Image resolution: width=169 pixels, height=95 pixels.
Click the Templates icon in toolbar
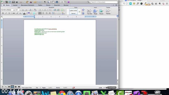point(7,2)
